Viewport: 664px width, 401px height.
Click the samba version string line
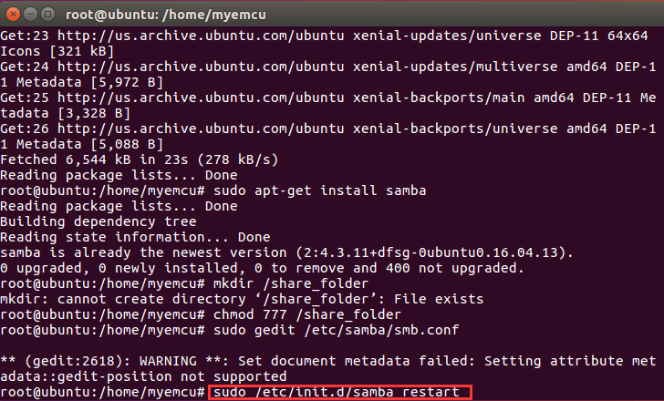point(286,252)
